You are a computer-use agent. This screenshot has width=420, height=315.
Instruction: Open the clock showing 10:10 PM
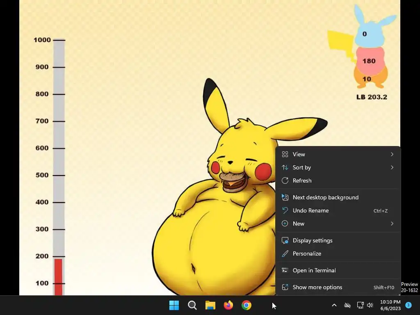pos(390,305)
